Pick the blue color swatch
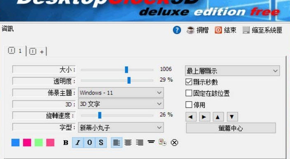 point(15,142)
